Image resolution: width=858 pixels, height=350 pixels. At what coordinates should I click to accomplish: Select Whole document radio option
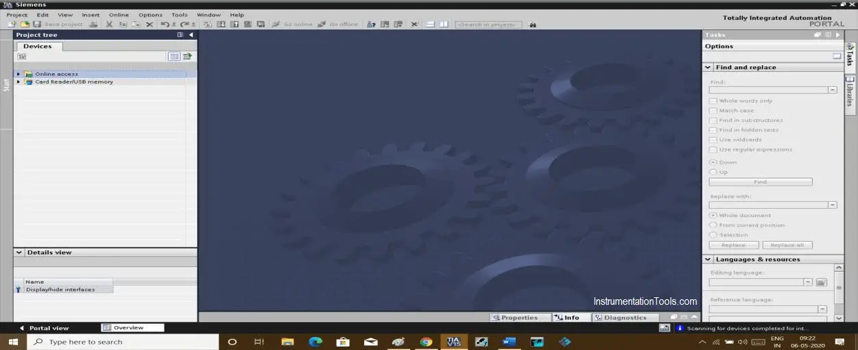[714, 215]
